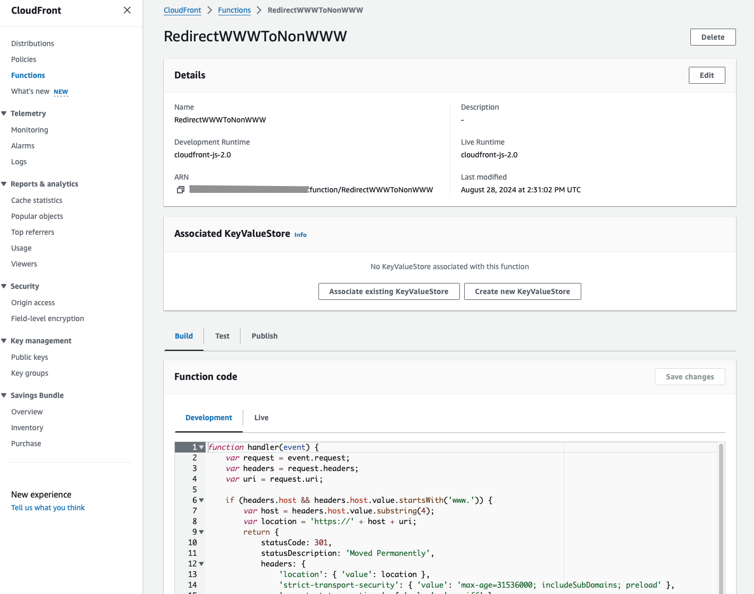Go to CloudFront breadcrumb
754x594 pixels.
[x=182, y=10]
